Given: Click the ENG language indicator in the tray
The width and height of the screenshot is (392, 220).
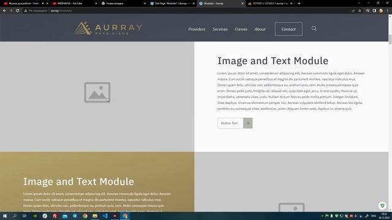Looking at the screenshot, I should click(374, 216).
